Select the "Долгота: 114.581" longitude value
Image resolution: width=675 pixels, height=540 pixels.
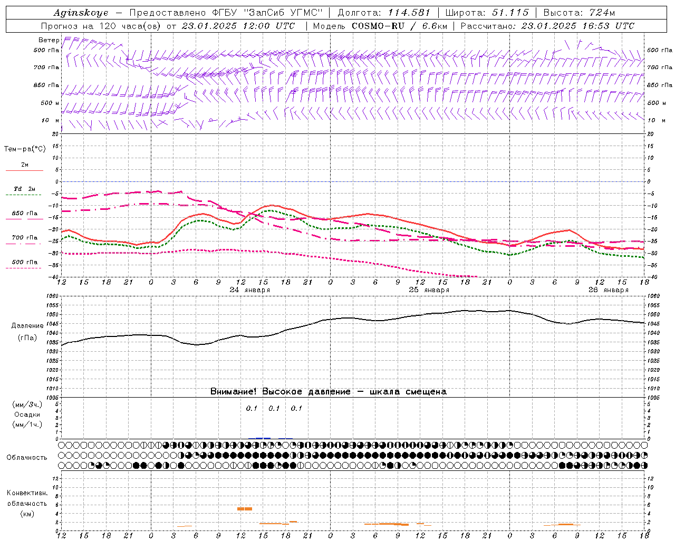[x=384, y=13]
